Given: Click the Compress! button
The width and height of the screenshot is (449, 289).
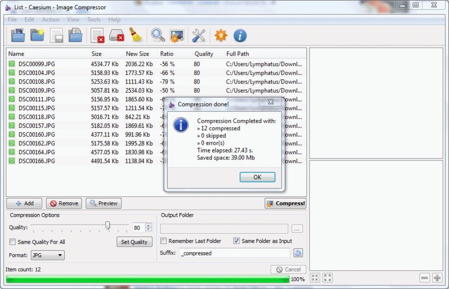Looking at the screenshot, I should click(286, 203).
